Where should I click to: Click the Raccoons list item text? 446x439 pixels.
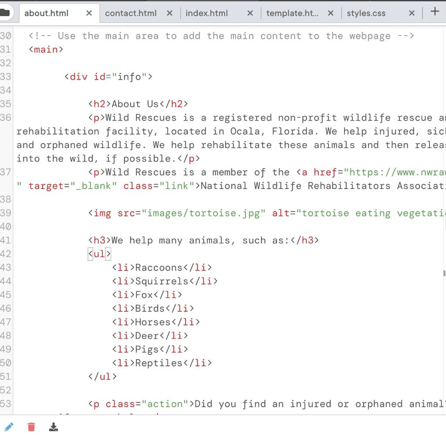159,267
